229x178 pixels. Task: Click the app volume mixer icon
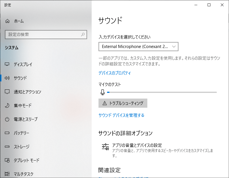105,147
